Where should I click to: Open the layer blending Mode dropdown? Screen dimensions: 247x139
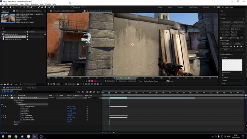[x=52, y=98]
